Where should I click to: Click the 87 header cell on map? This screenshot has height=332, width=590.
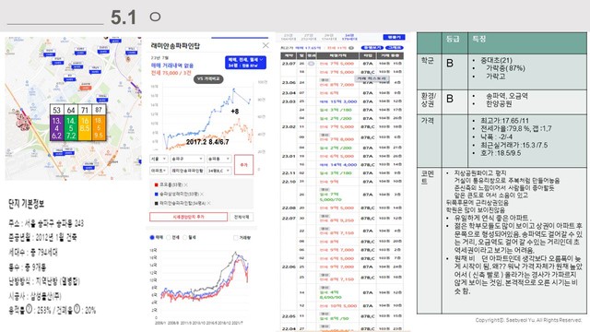[x=99, y=110]
